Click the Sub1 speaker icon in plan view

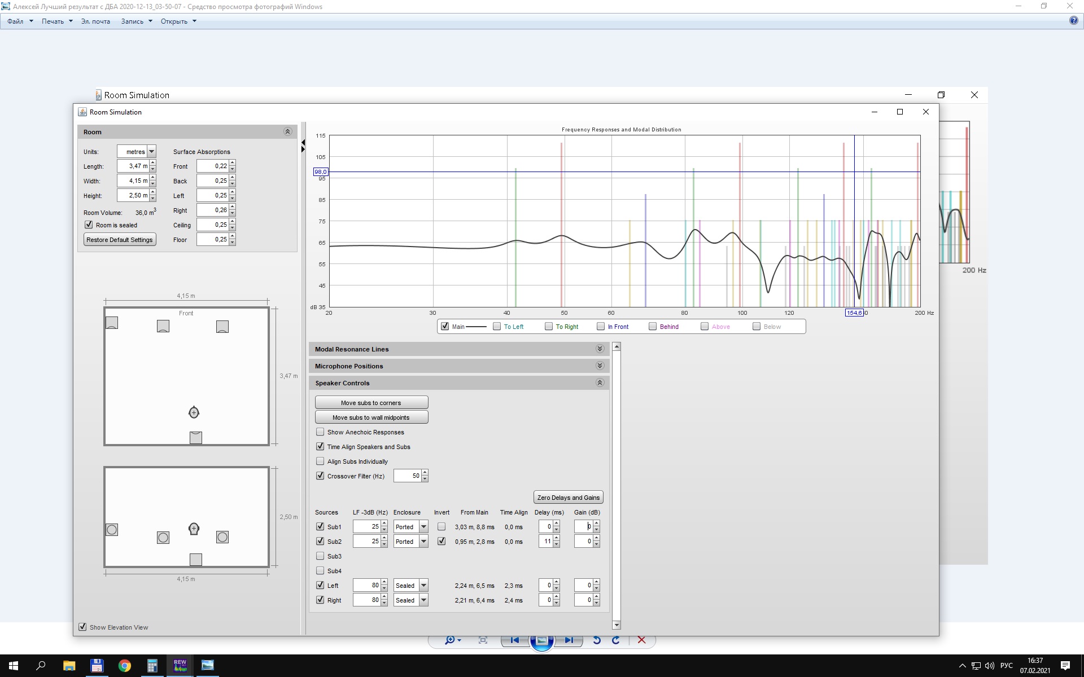pyautogui.click(x=112, y=323)
